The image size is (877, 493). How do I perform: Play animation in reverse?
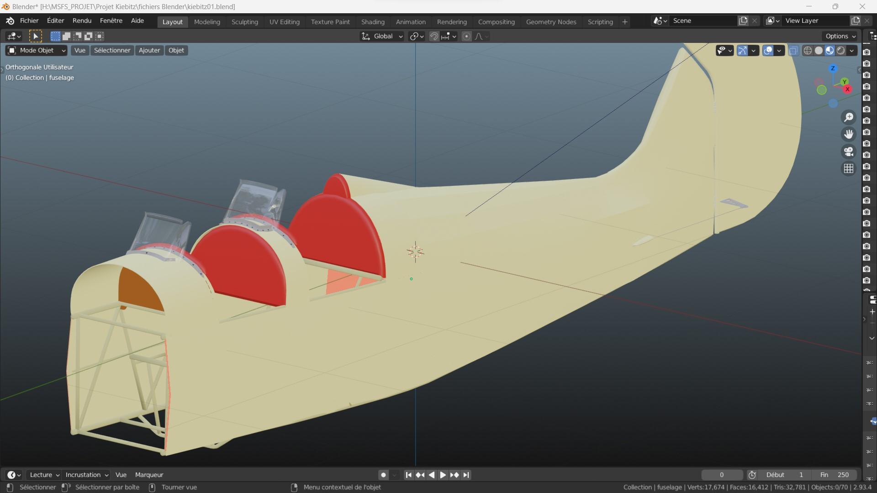point(432,475)
